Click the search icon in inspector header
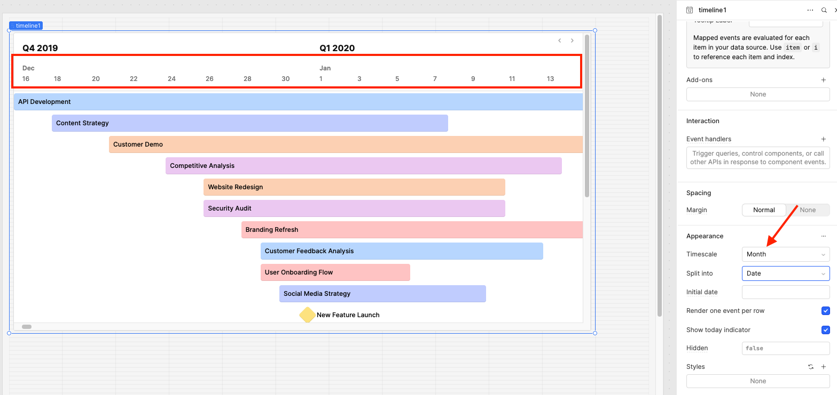 point(824,10)
